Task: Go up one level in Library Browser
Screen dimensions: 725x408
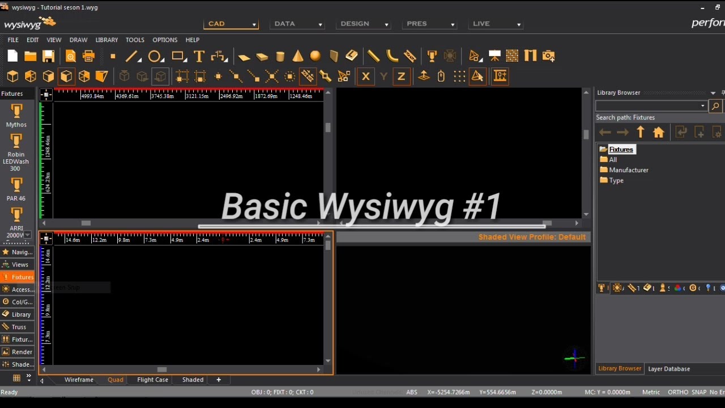Action: point(641,132)
